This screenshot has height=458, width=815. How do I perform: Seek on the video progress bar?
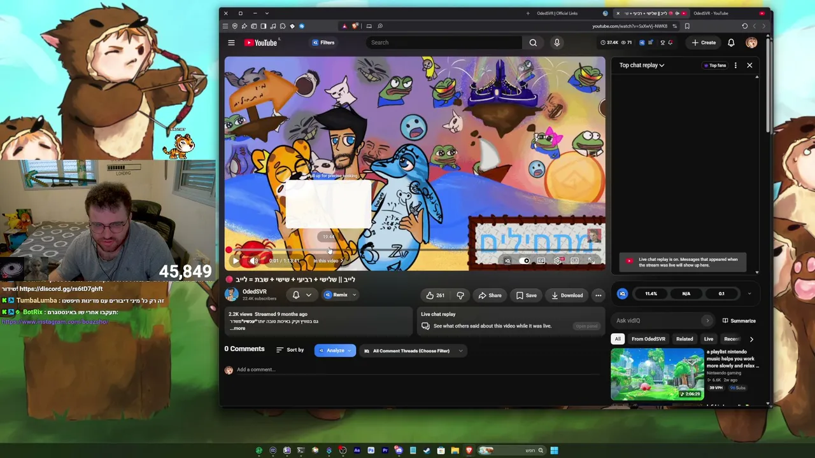[x=415, y=251]
